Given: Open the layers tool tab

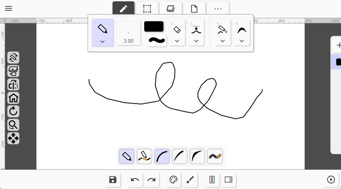Looking at the screenshot, I should (170, 8).
